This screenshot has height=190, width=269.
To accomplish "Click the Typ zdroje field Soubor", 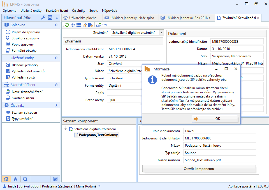I will (220, 153).
